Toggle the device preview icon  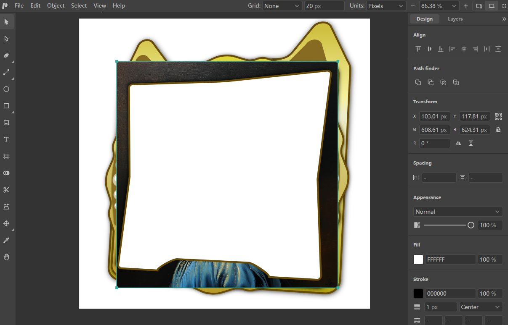coord(479,6)
